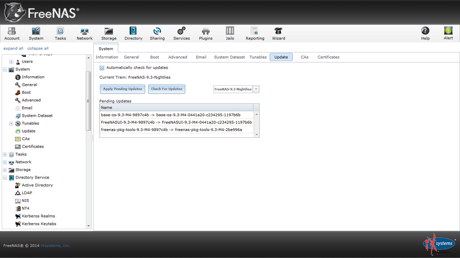Select Certificates in the sidebar tree
The height and width of the screenshot is (258, 460).
pos(29,147)
